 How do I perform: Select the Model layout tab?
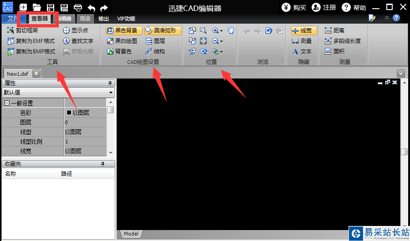click(x=131, y=234)
